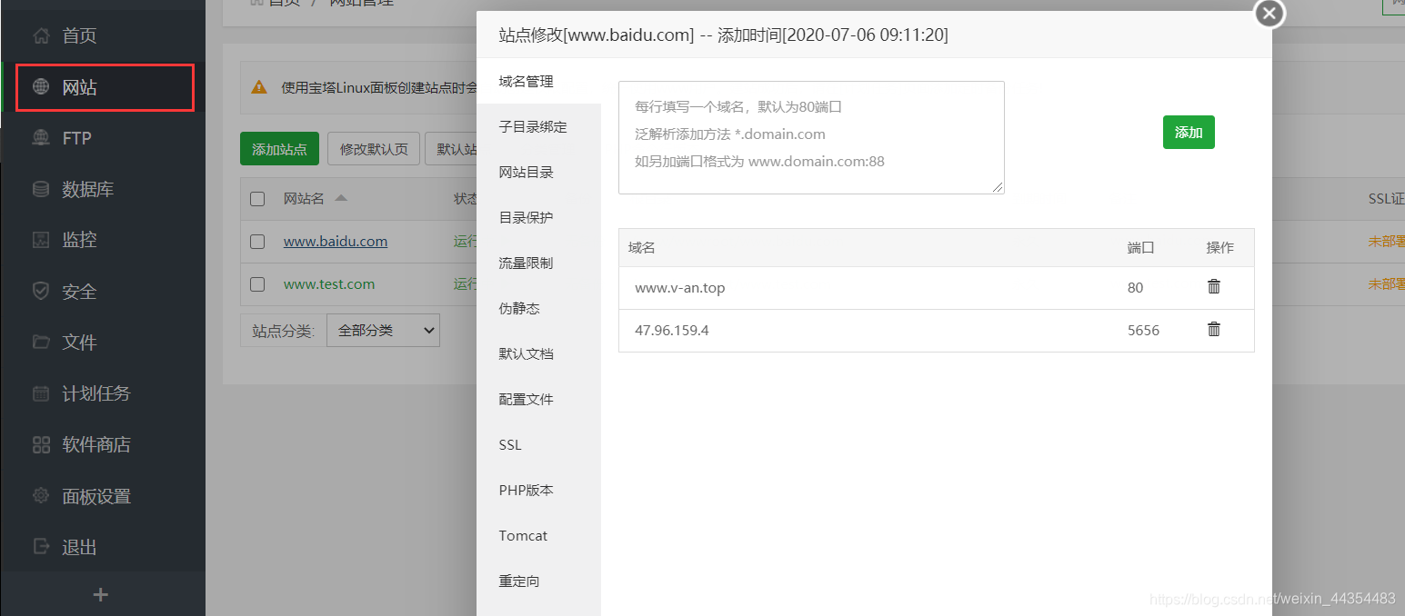The height and width of the screenshot is (616, 1405).
Task: Click the green 添加 button to add domain
Action: (x=1189, y=132)
